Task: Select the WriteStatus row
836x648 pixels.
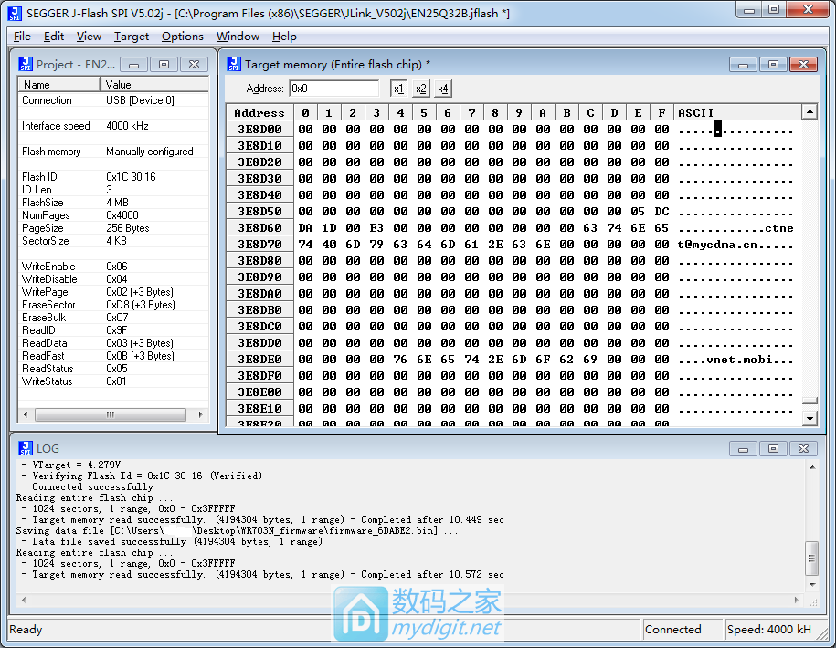Action: [113, 381]
